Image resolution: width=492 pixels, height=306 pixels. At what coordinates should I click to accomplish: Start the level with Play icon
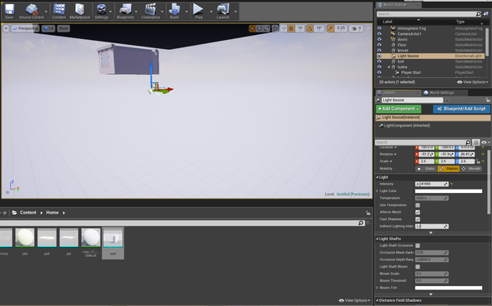[x=198, y=11]
